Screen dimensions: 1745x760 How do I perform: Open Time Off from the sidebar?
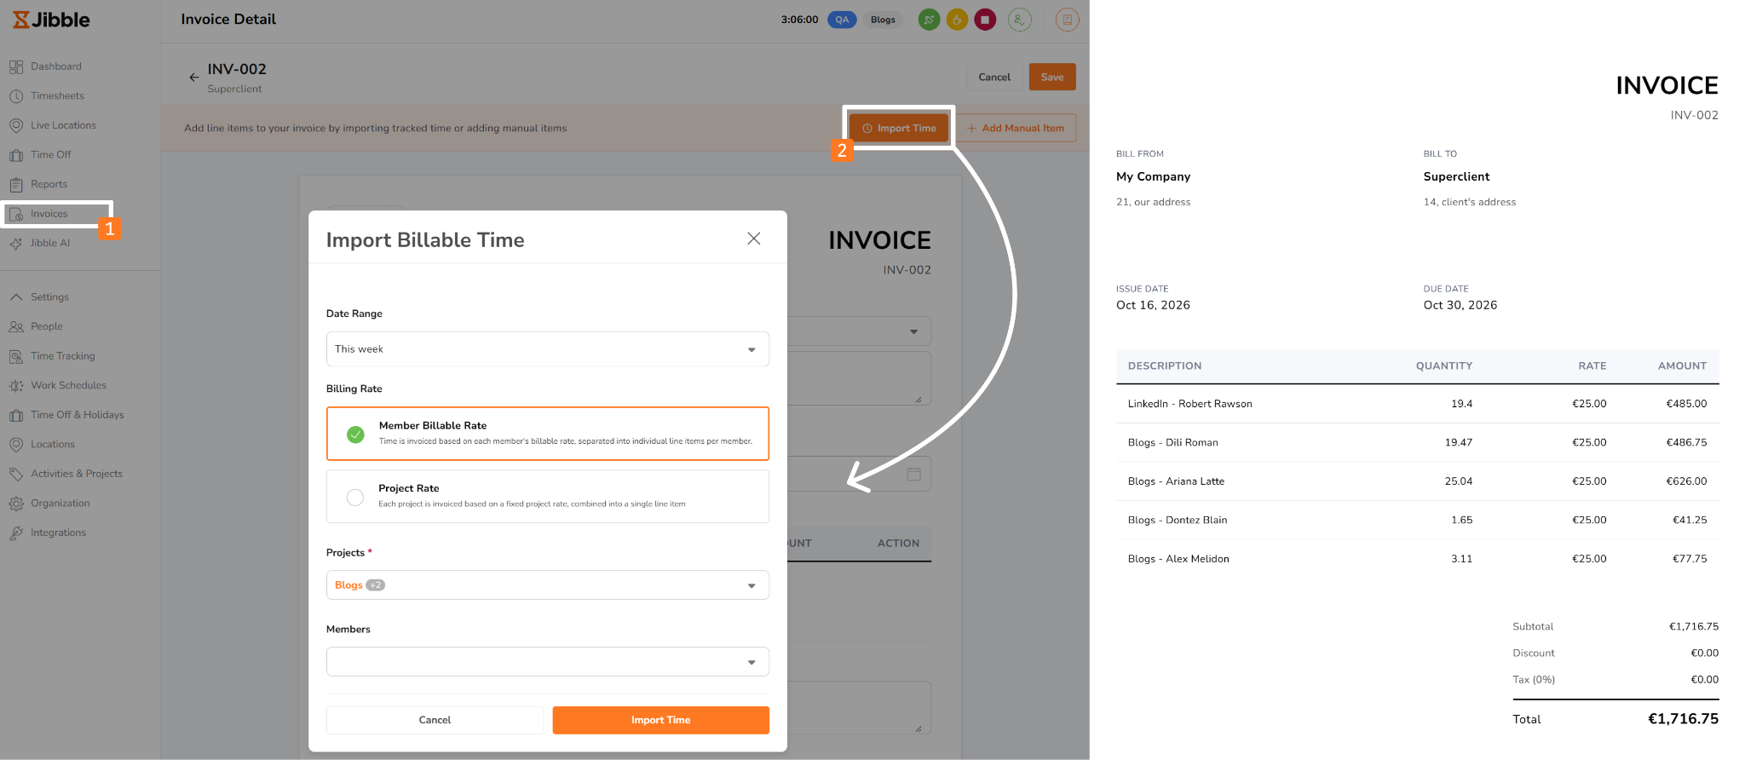coord(50,155)
